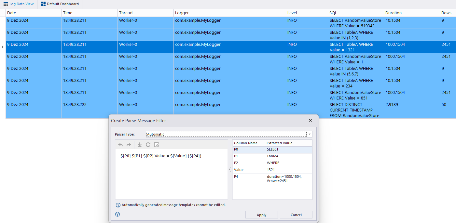Select the P0 row with SELECT value
This screenshot has height=223, width=456.
point(272,150)
